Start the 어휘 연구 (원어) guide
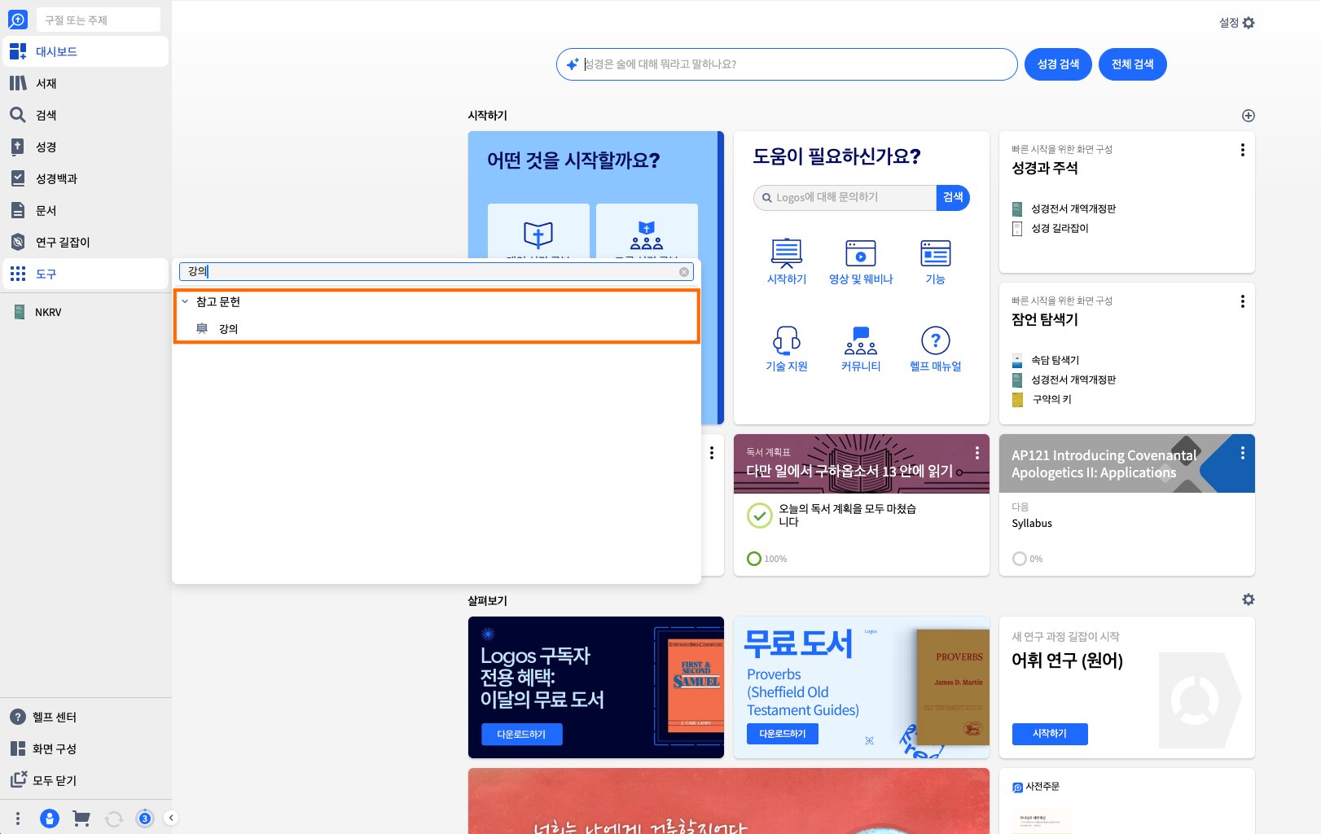The height and width of the screenshot is (834, 1321). coord(1050,733)
